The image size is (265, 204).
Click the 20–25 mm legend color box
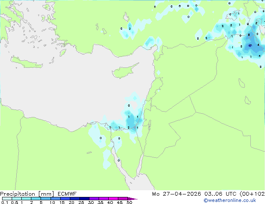tap(75, 199)
